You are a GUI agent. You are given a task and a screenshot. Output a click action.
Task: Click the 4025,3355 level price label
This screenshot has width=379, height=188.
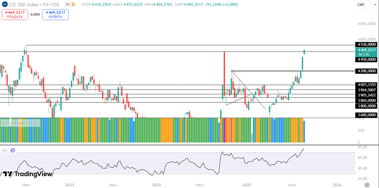coord(366,84)
